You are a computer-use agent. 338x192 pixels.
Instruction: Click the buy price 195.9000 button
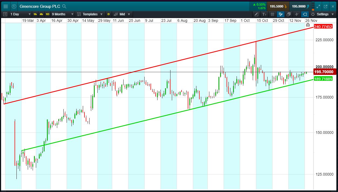pos(301,6)
